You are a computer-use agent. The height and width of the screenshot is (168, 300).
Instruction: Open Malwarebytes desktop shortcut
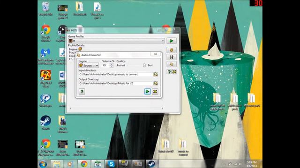click(45, 56)
